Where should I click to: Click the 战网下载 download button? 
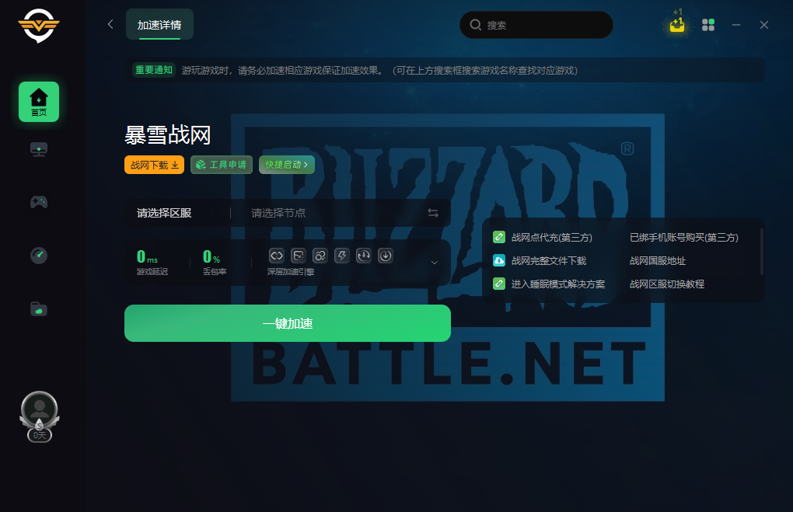point(154,165)
